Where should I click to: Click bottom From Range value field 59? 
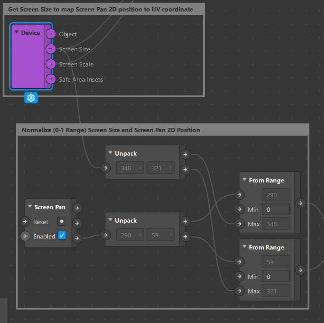276,262
